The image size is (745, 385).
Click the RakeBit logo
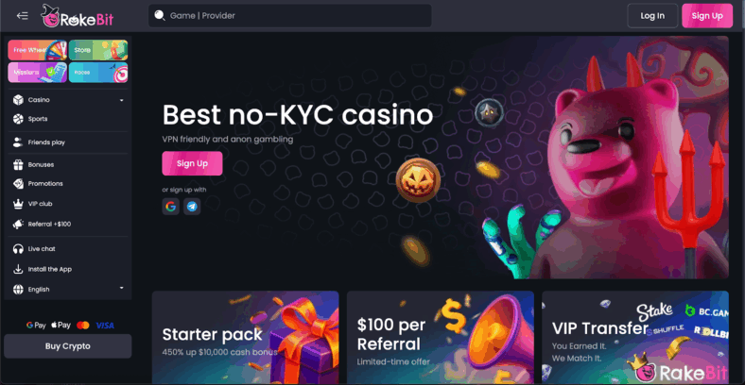[x=78, y=16]
